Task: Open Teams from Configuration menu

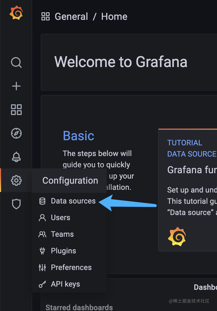Action: click(62, 234)
